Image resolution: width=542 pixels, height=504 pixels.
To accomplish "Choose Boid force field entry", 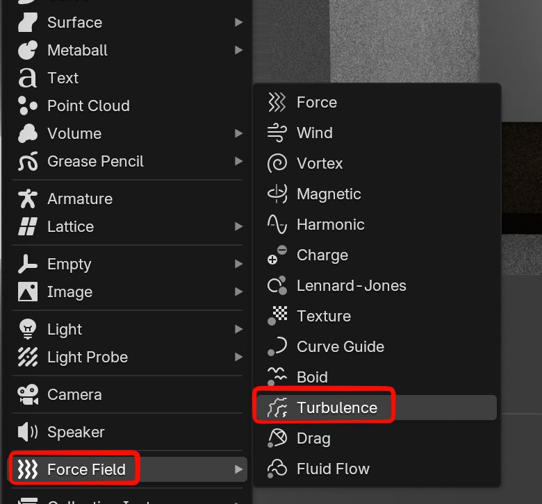I will [312, 378].
